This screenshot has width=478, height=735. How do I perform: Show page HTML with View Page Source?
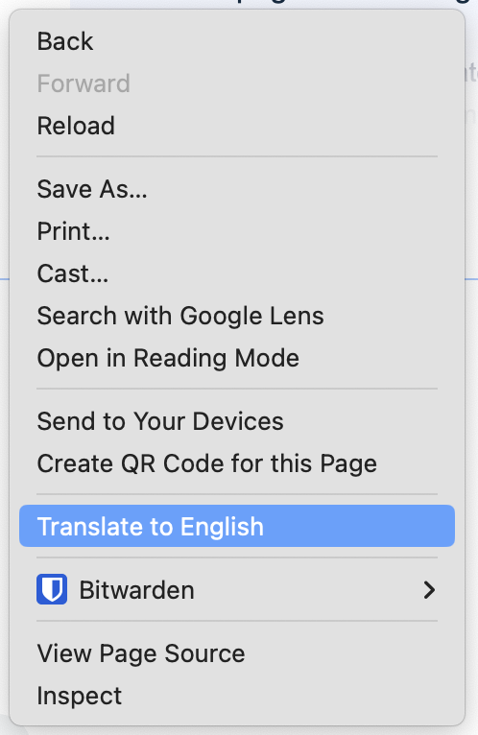pos(237,653)
